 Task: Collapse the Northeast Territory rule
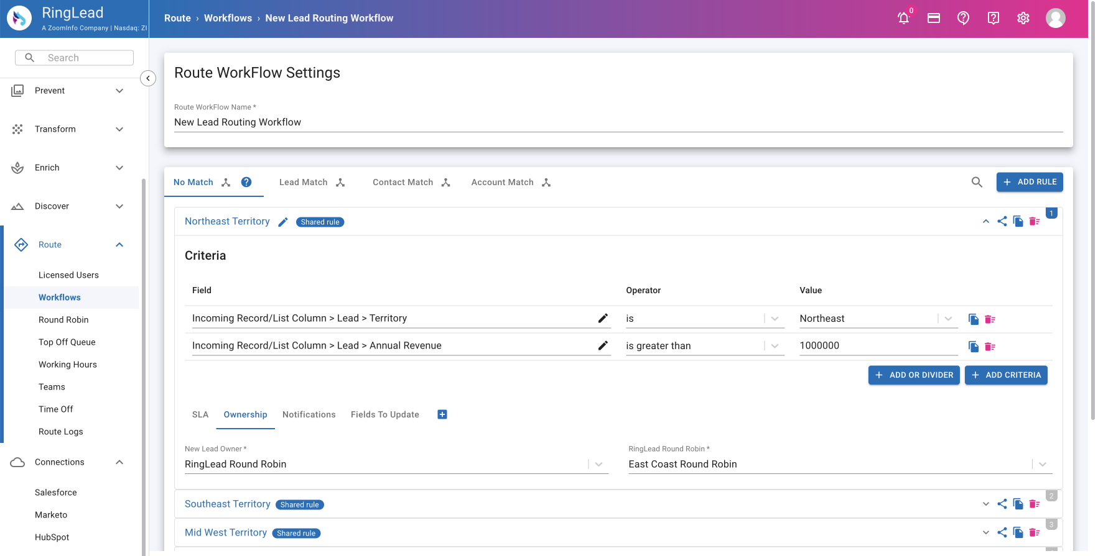point(985,222)
